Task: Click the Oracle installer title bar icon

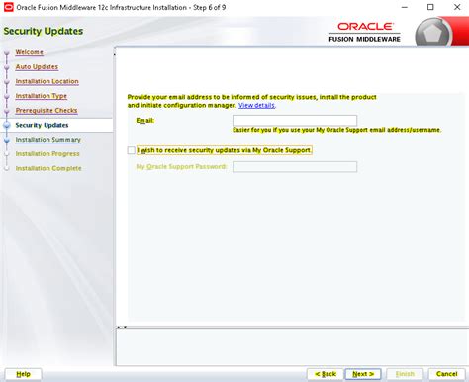Action: pyautogui.click(x=8, y=7)
